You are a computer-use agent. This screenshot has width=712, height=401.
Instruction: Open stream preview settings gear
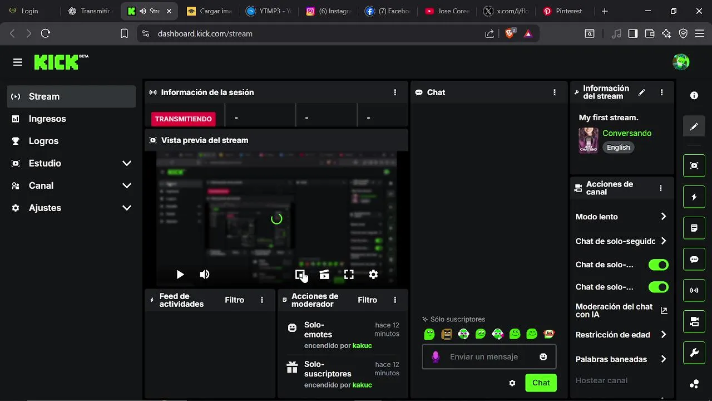373,274
